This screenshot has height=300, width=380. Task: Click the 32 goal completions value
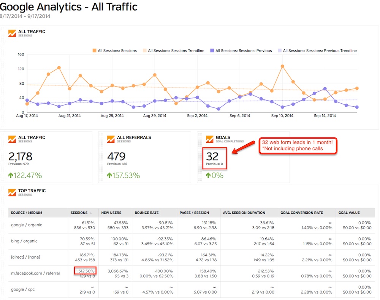point(212,156)
